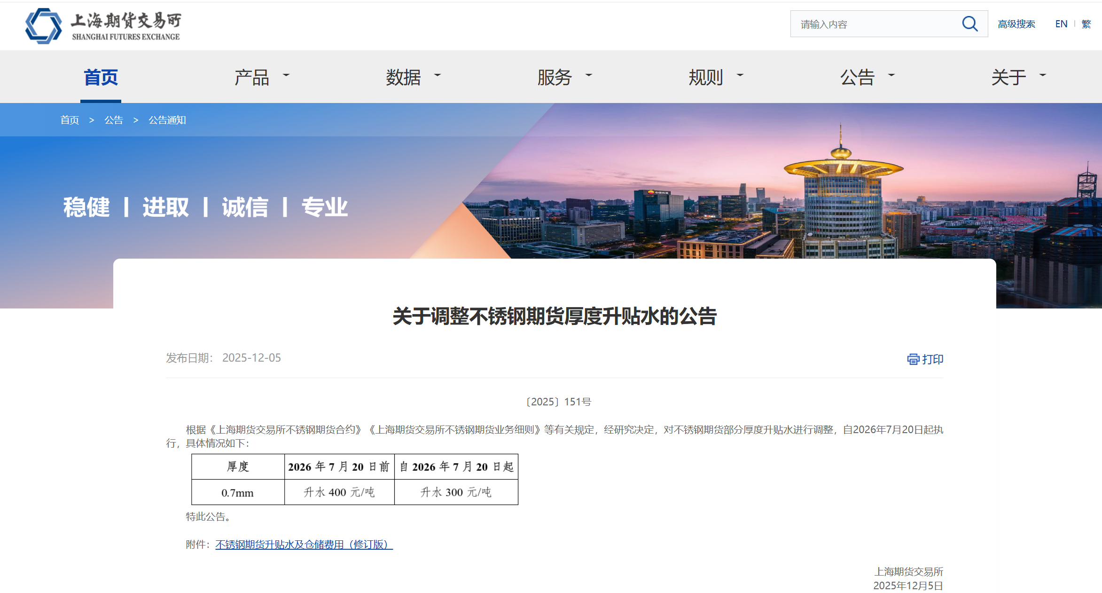This screenshot has width=1102, height=593.
Task: Click the 首页 breadcrumb link
Action: point(70,120)
